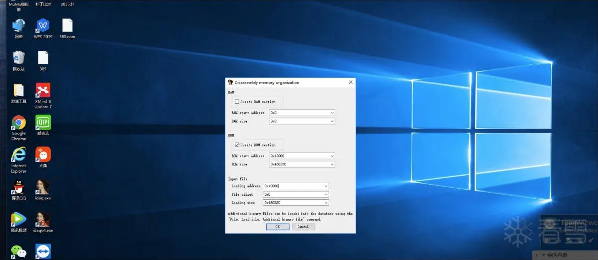This screenshot has height=260, width=598.
Task: Enable the Create RAM section checkbox
Action: pos(237,102)
